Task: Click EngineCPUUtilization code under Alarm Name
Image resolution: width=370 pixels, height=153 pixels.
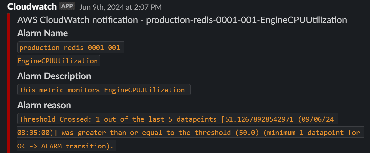Action: pos(59,61)
